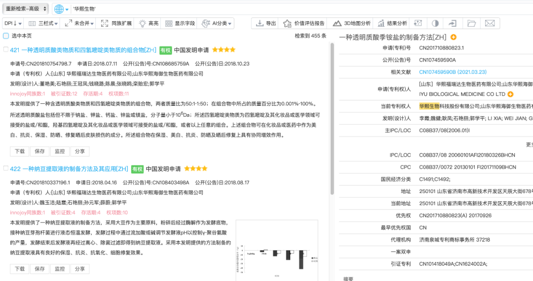Toggle 高亮 highlight lightbulb
The width and height of the screenshot is (533, 281).
coord(149,23)
